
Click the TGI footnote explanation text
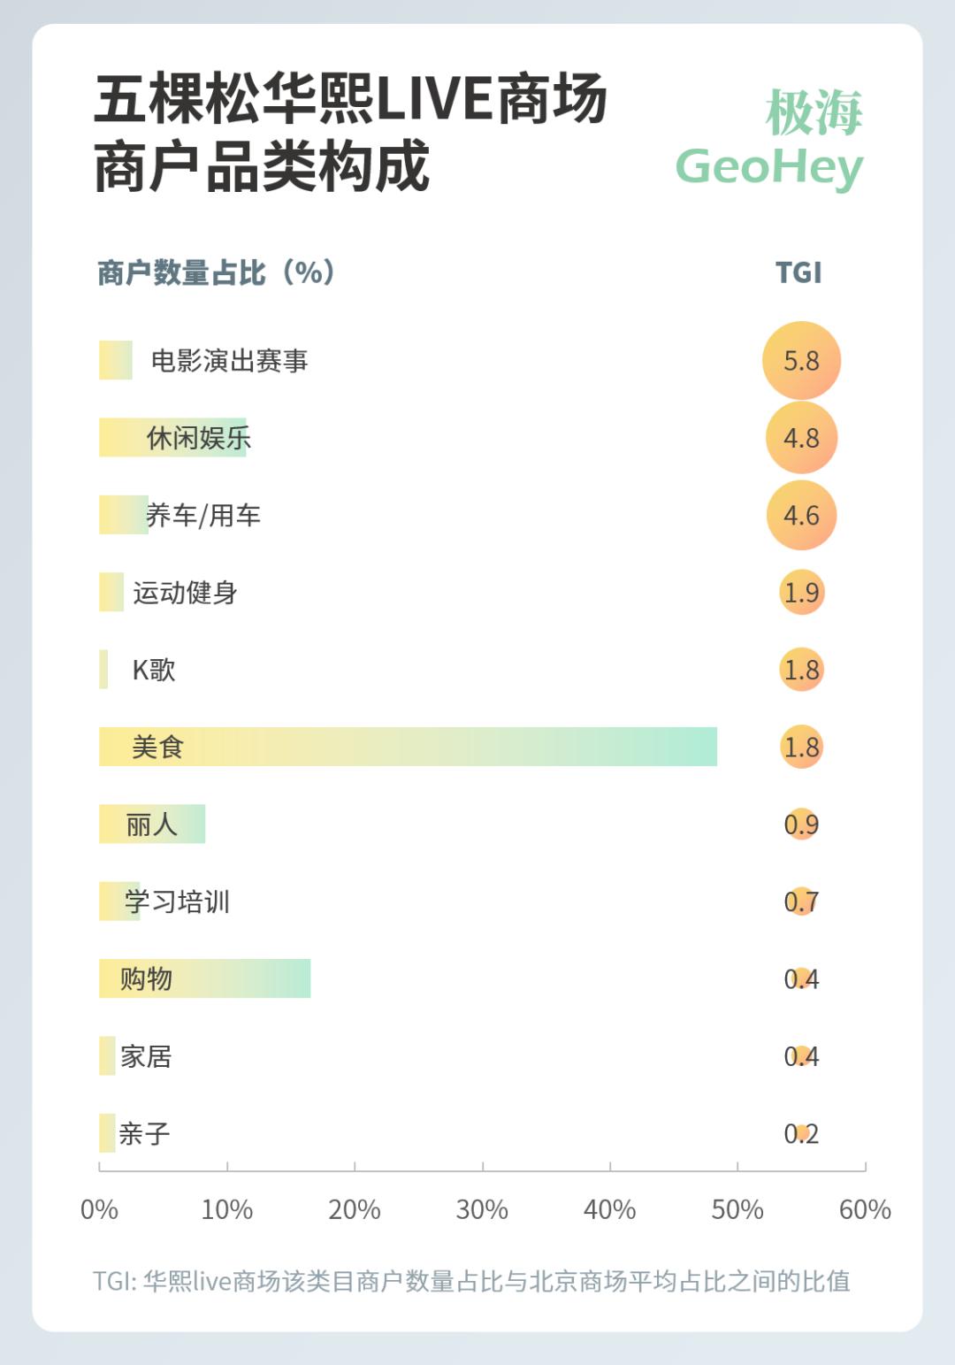[471, 1281]
